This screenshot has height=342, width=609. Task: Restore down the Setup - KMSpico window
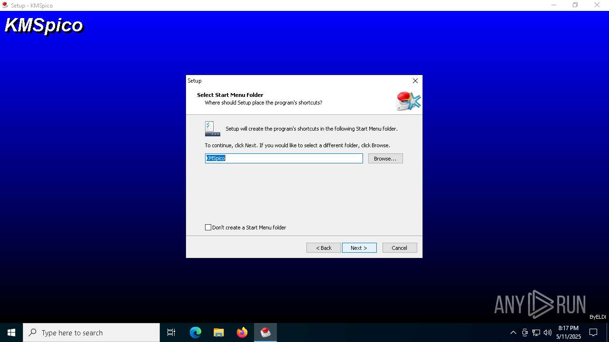pyautogui.click(x=575, y=5)
